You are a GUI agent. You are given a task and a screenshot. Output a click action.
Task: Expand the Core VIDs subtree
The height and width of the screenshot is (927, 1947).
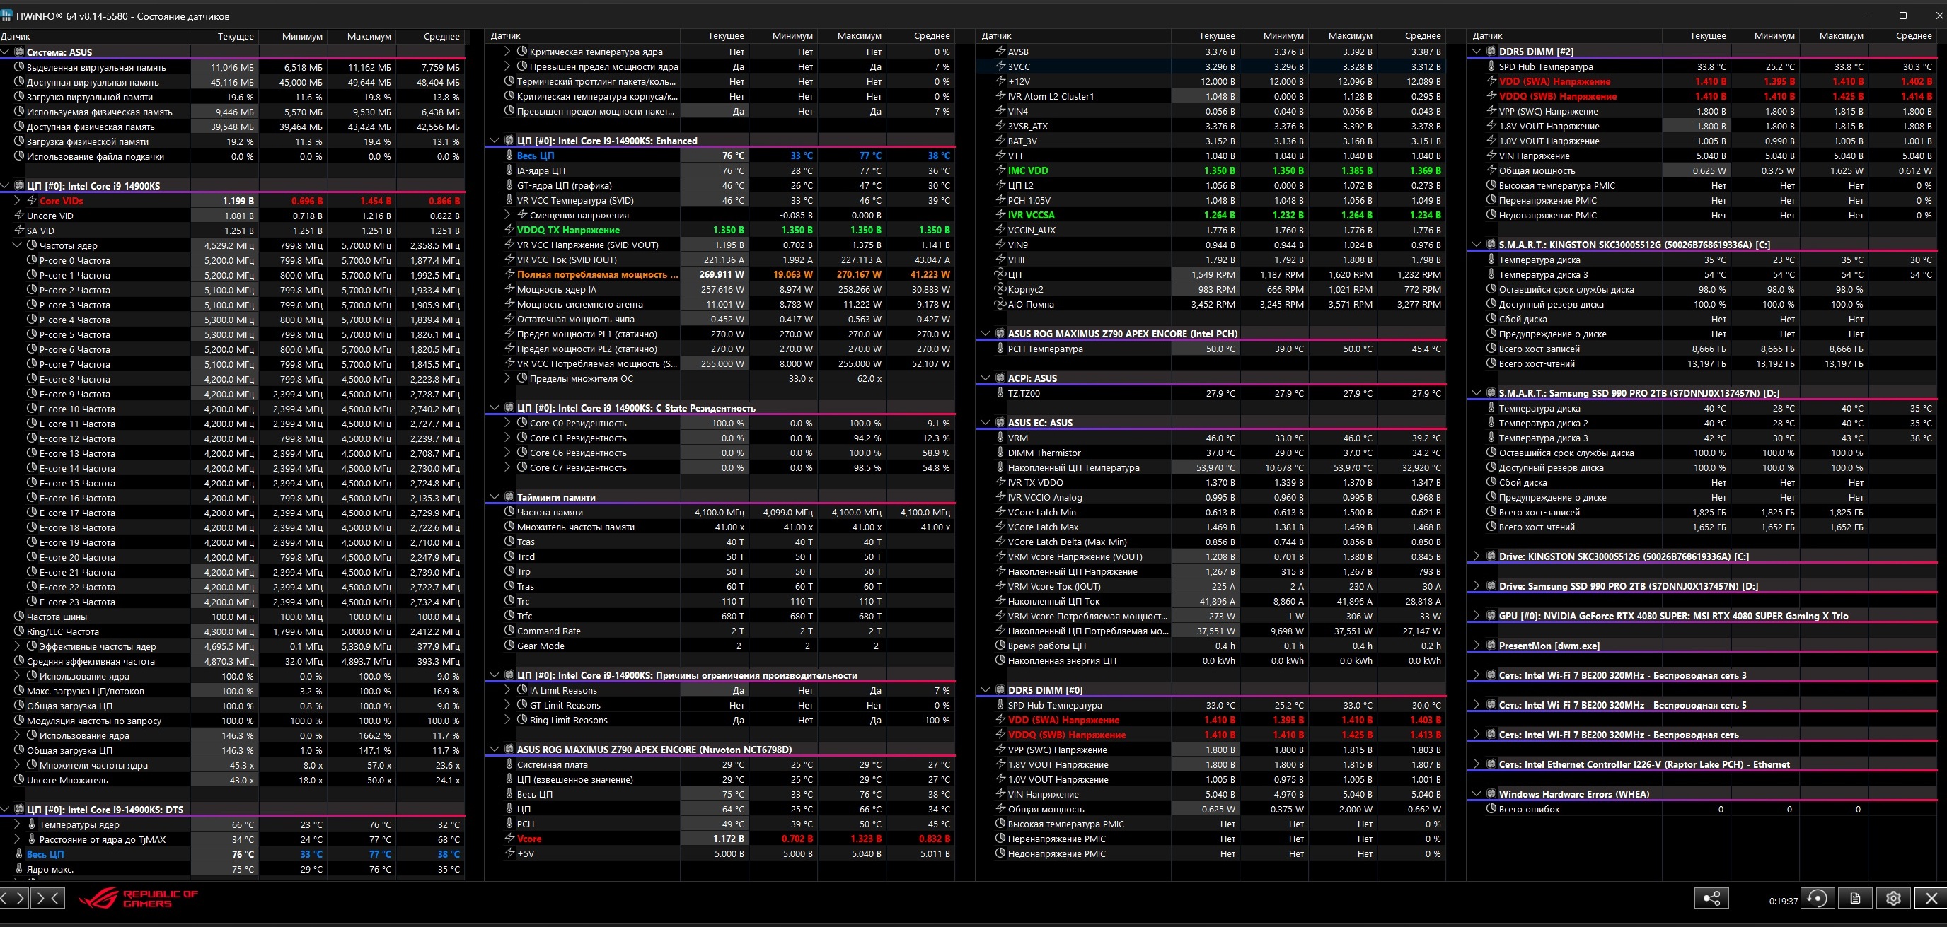pos(18,201)
